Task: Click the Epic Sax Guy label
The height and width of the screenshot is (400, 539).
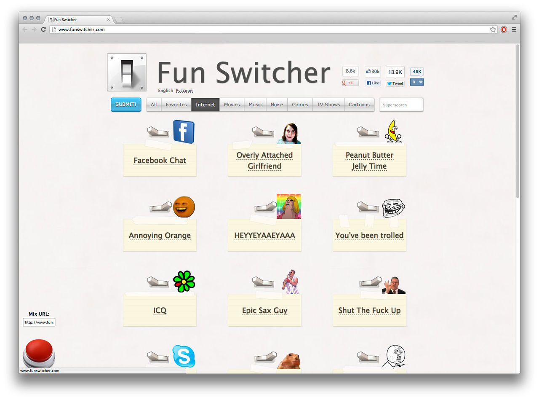Action: pyautogui.click(x=264, y=311)
